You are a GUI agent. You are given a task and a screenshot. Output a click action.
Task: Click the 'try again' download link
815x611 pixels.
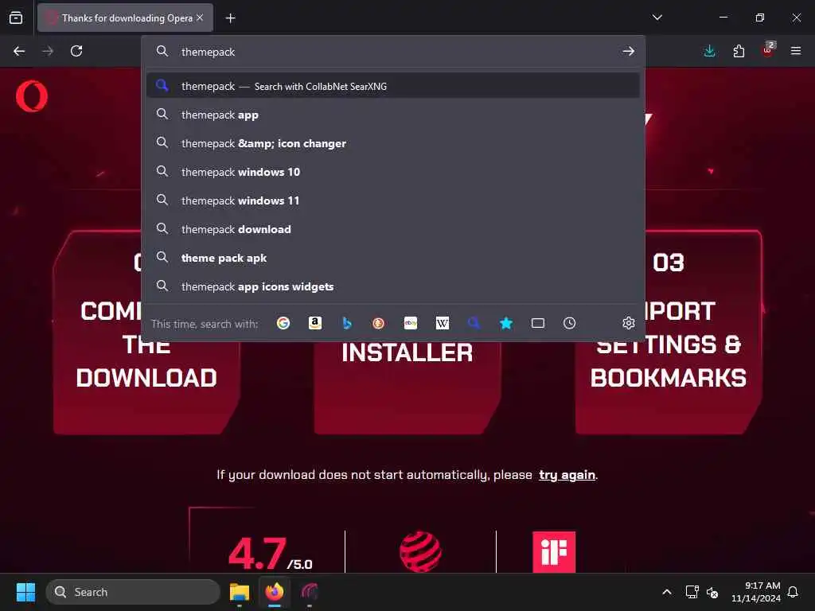pyautogui.click(x=567, y=475)
